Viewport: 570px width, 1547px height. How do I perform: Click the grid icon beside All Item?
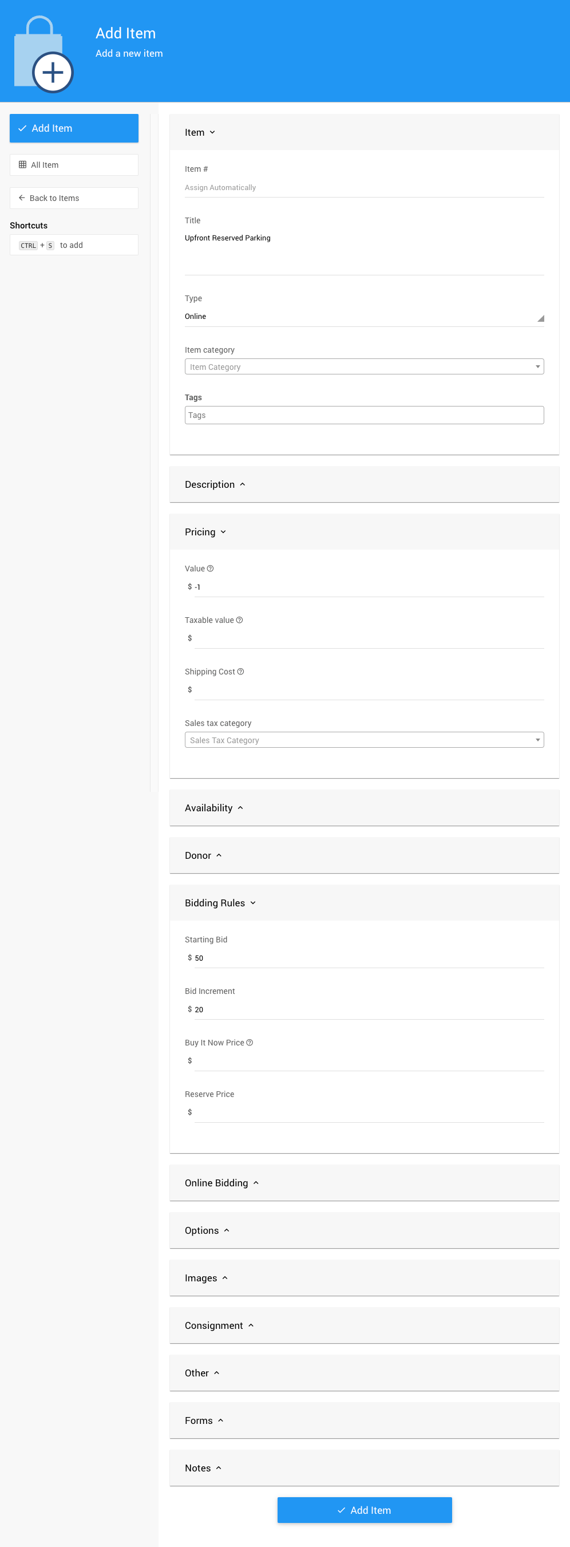coord(23,165)
